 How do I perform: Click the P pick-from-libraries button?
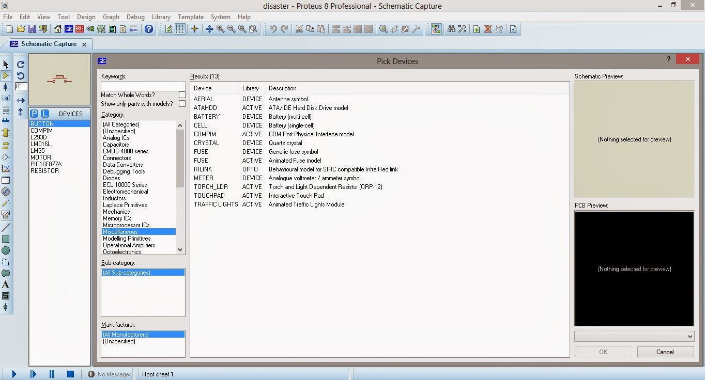coord(34,114)
